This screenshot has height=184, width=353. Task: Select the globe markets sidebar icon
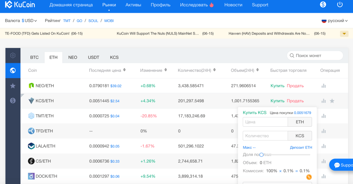tap(13, 70)
